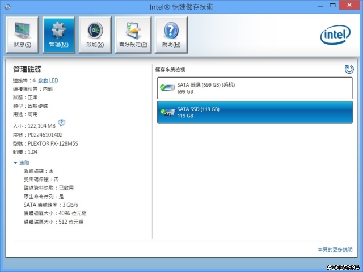The width and height of the screenshot is (363, 272).
Task: Click the 系統磁碟：否 line
Action: point(39,171)
